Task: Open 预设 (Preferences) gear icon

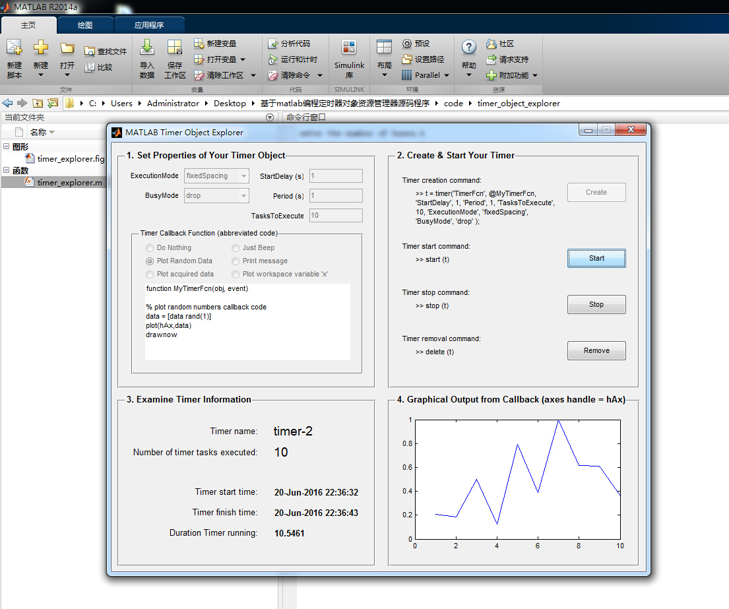Action: pos(407,44)
